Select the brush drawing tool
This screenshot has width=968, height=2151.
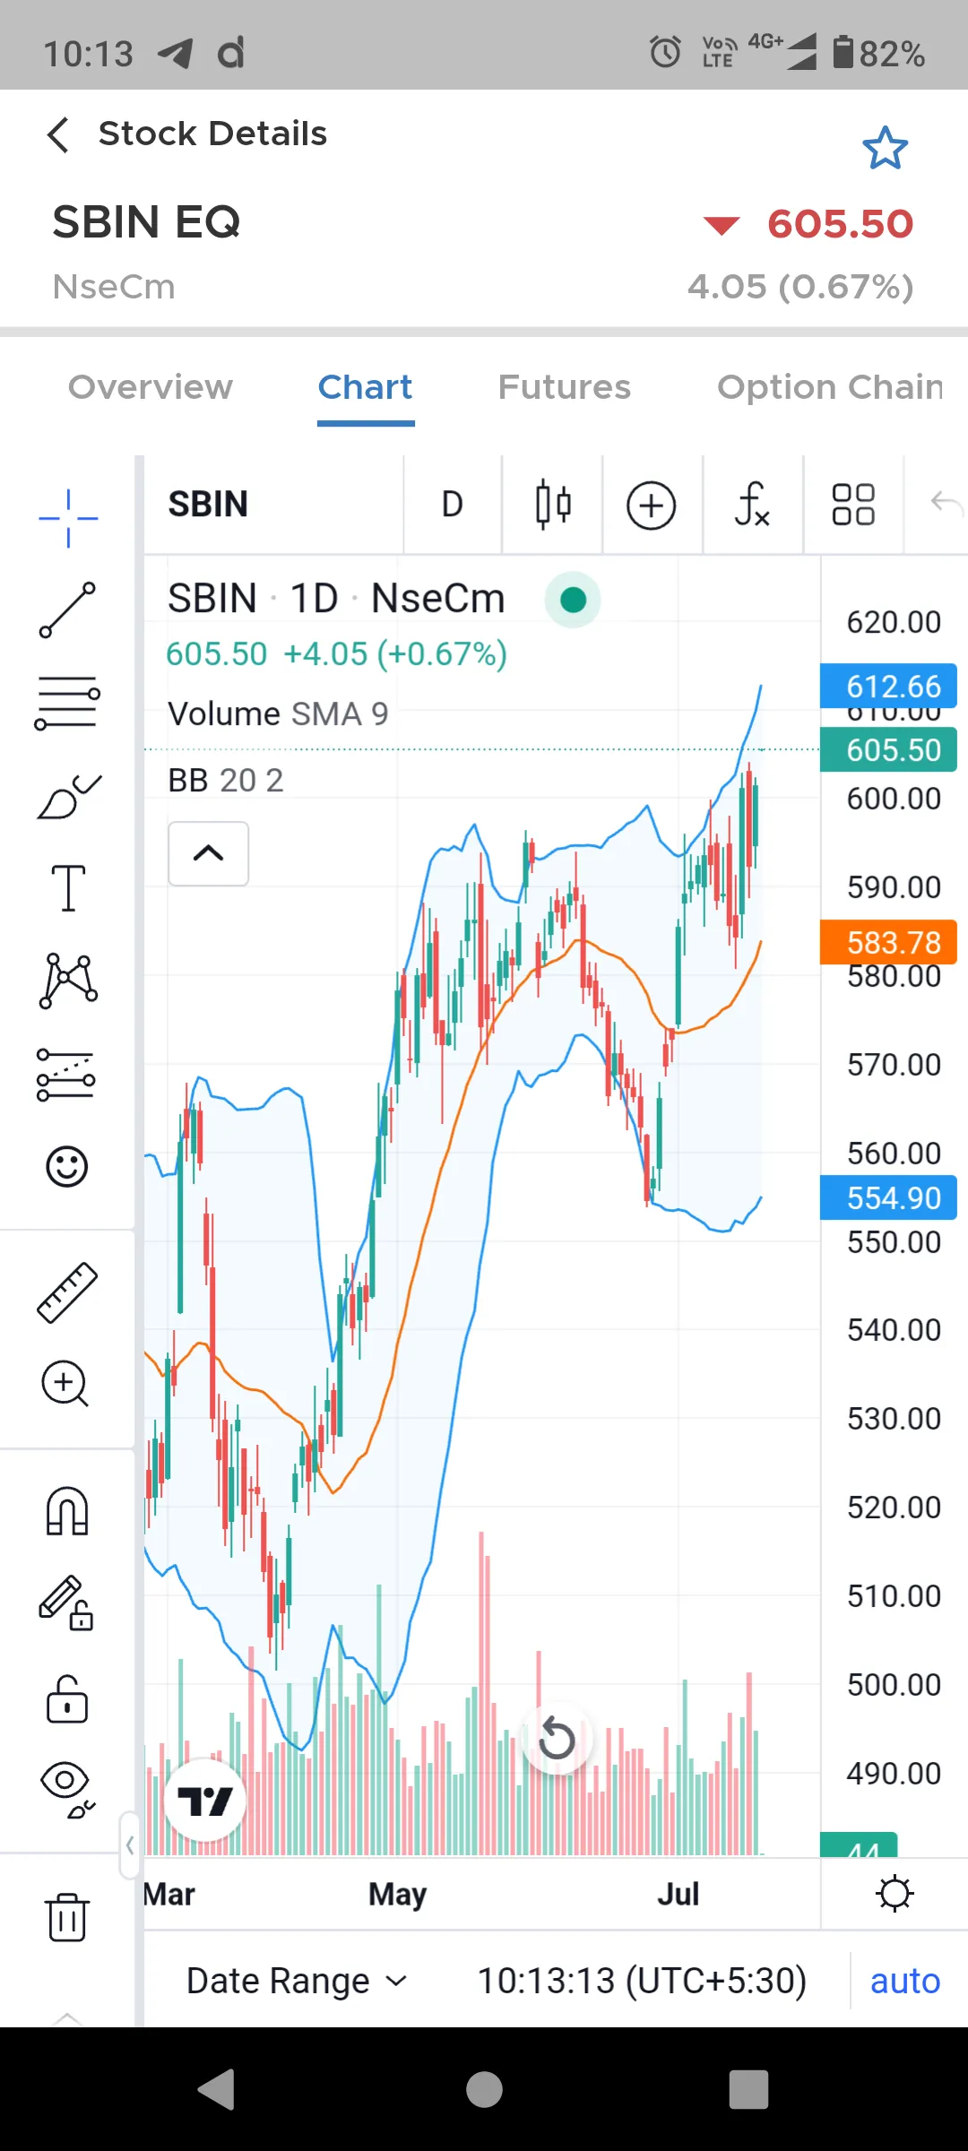tap(68, 796)
